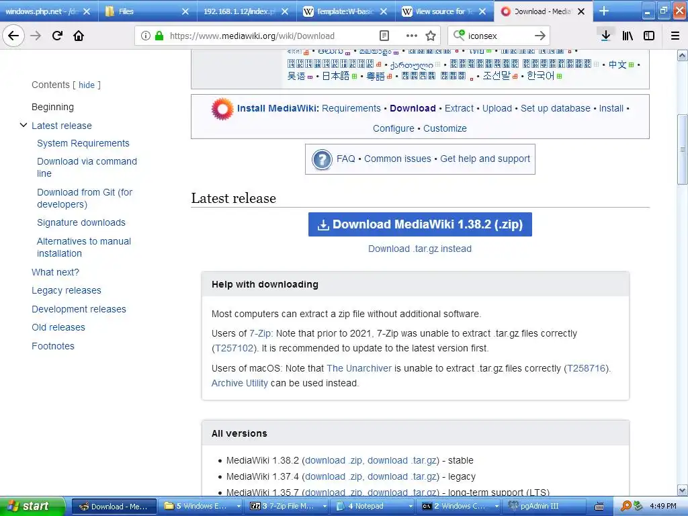Click the search box containing iconsex
Image resolution: width=688 pixels, height=516 pixels.
click(x=499, y=36)
